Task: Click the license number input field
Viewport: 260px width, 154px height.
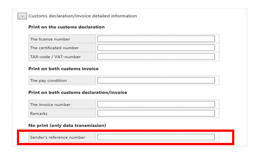Action: [x=156, y=39]
